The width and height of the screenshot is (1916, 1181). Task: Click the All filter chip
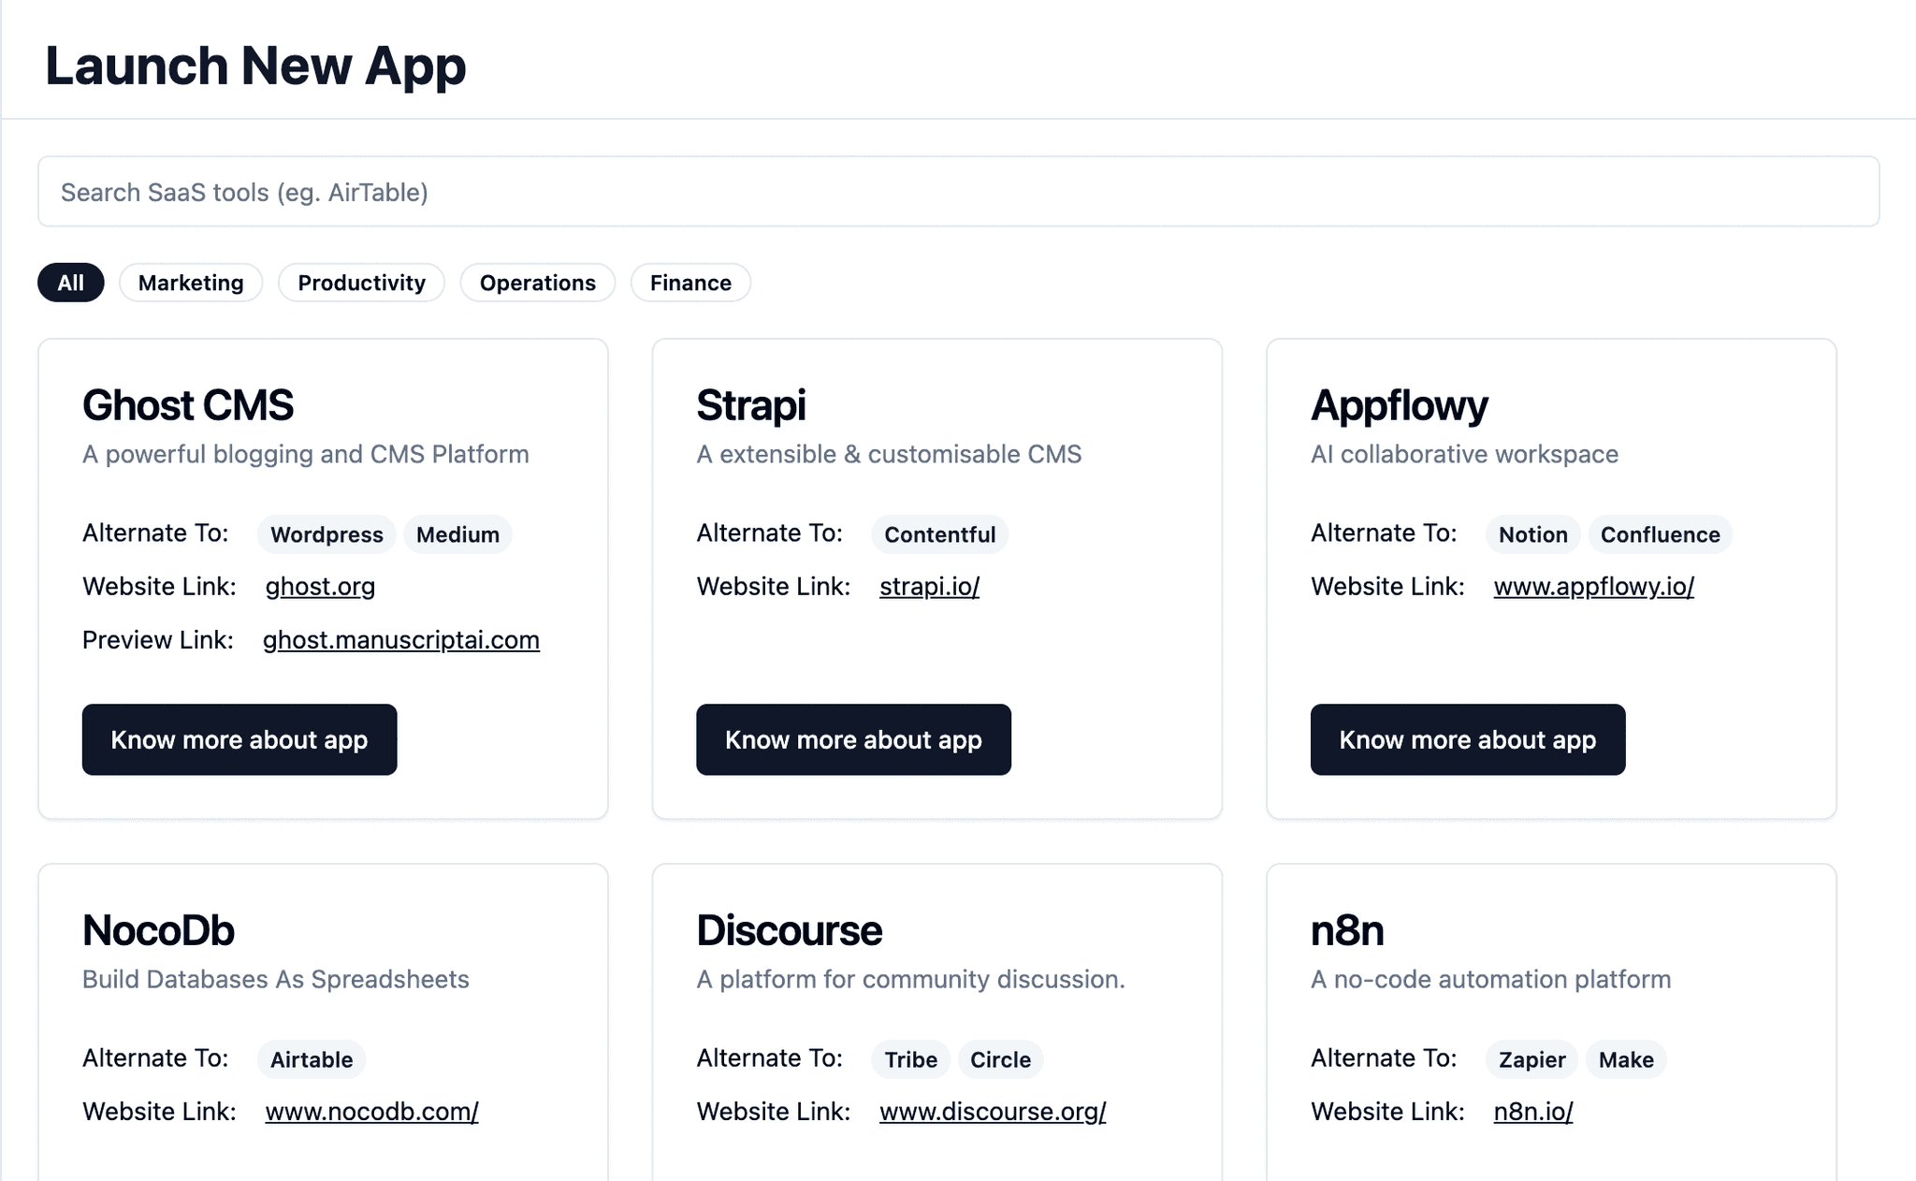(70, 283)
